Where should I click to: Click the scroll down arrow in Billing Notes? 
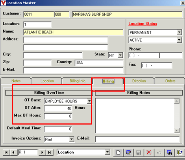[x=177, y=131]
